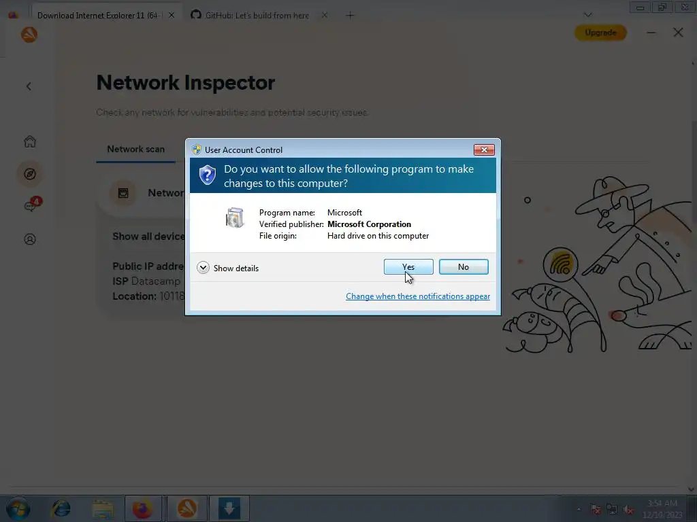Open a new browser tab
This screenshot has width=697, height=522.
point(350,16)
